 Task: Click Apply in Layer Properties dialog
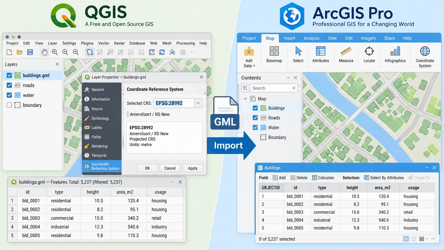point(193,168)
